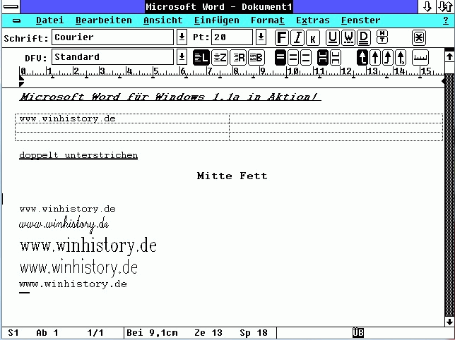Click the show-all-characters asterisk icon
Viewport: 455px width, 340px height.
pos(419,37)
